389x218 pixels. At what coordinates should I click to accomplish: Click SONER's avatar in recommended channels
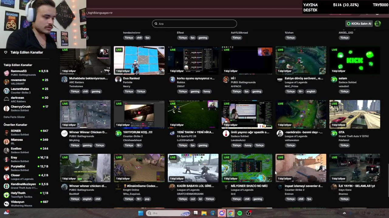coord(6,133)
